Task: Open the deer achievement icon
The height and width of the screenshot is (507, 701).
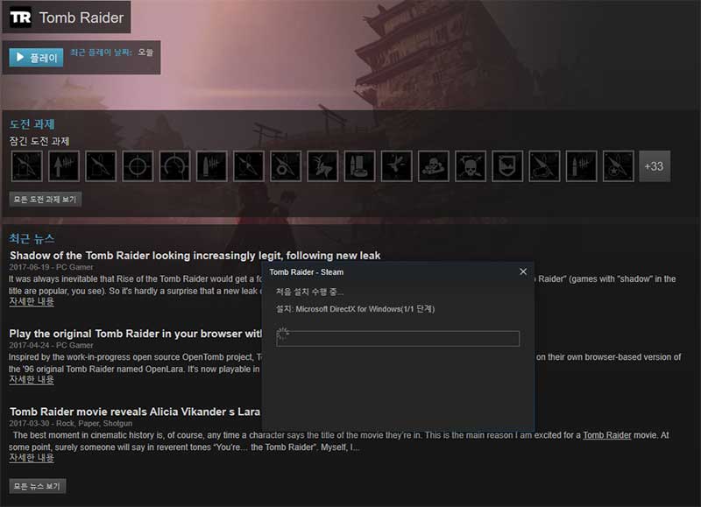Action: [x=322, y=166]
